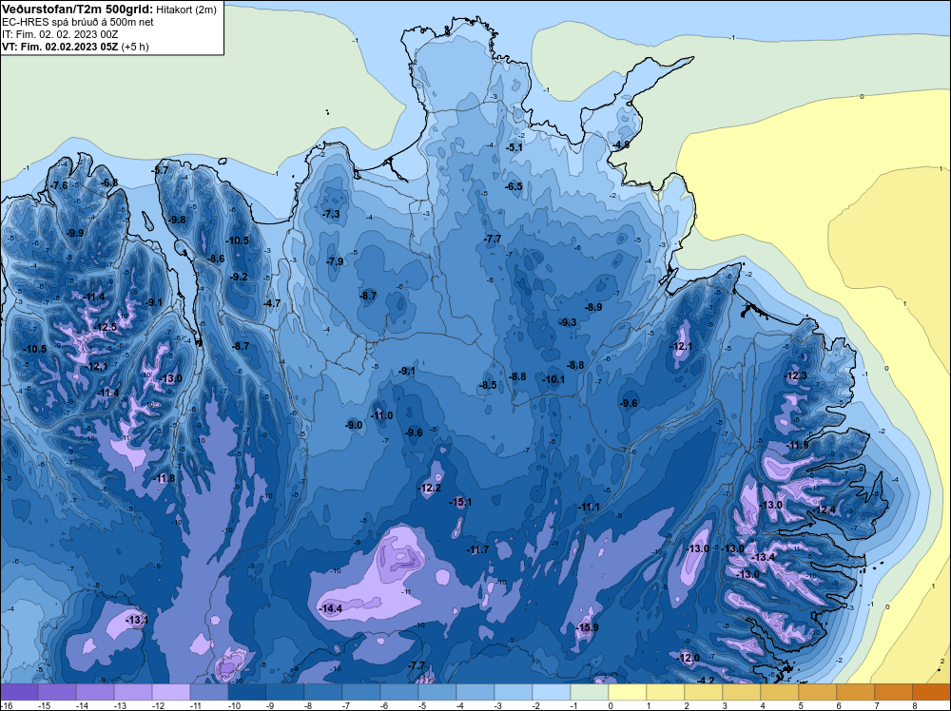Click the yellow legend swatch between 0 and 1
The height and width of the screenshot is (711, 951).
pyautogui.click(x=627, y=692)
